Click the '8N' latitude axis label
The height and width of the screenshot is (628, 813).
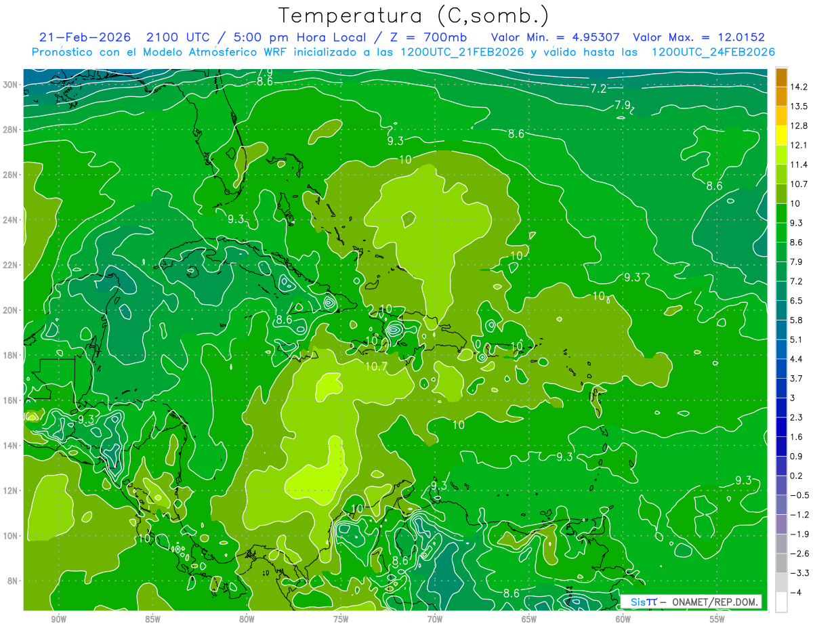tap(14, 581)
